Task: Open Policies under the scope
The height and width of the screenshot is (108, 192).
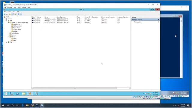Action: [x=15, y=31]
